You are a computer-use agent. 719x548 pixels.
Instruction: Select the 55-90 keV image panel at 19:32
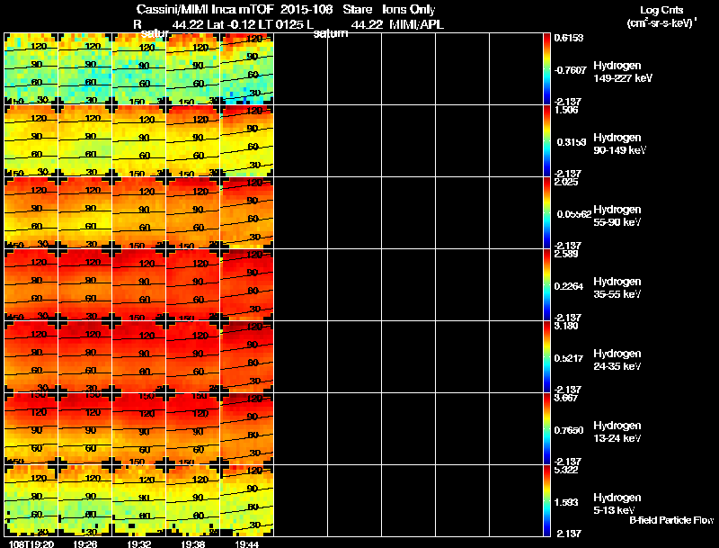click(x=139, y=212)
